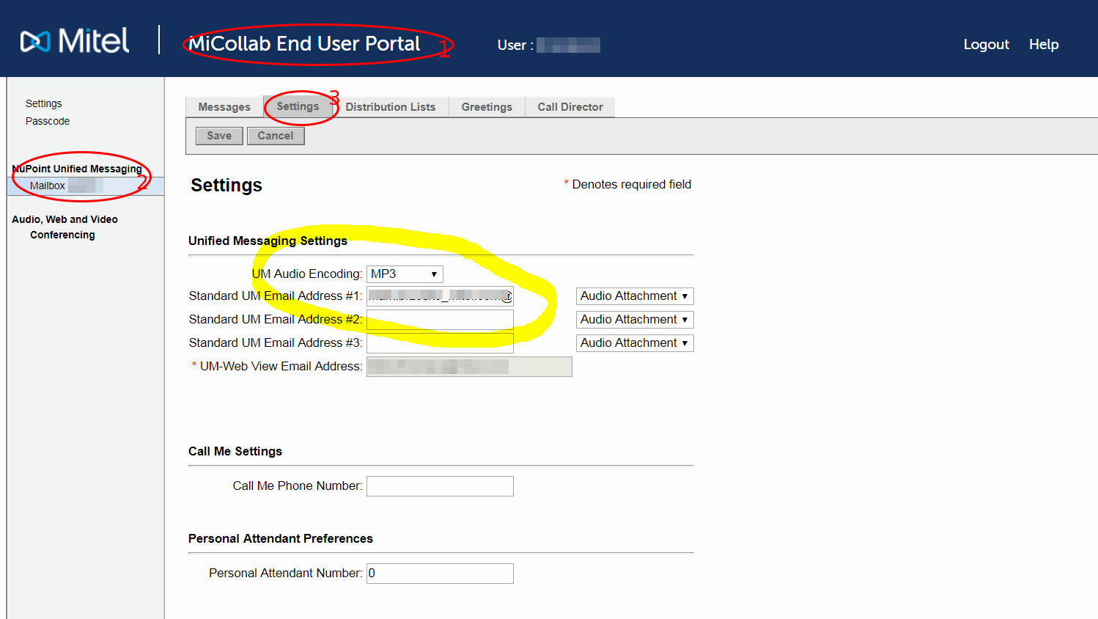1098x619 pixels.
Task: Open the Audio Attachment dropdown for Email Address #1
Action: 634,296
